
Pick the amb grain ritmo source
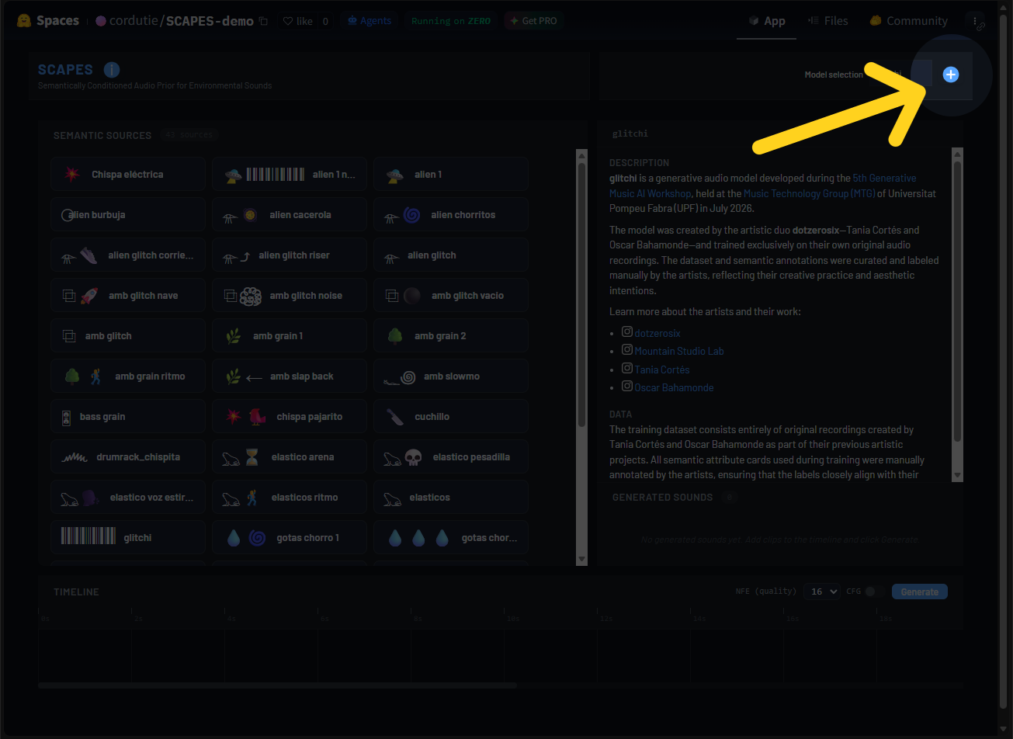point(128,376)
